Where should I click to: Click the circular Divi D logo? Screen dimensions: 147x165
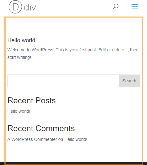[15, 7]
